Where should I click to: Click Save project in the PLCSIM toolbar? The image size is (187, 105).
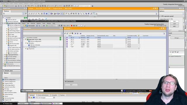pos(31,26)
